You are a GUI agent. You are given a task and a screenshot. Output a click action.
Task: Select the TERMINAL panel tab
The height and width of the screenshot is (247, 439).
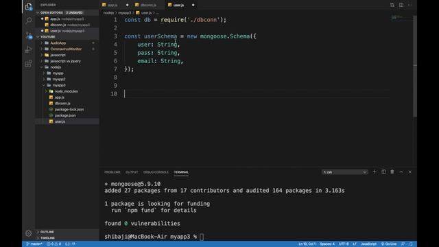181,172
